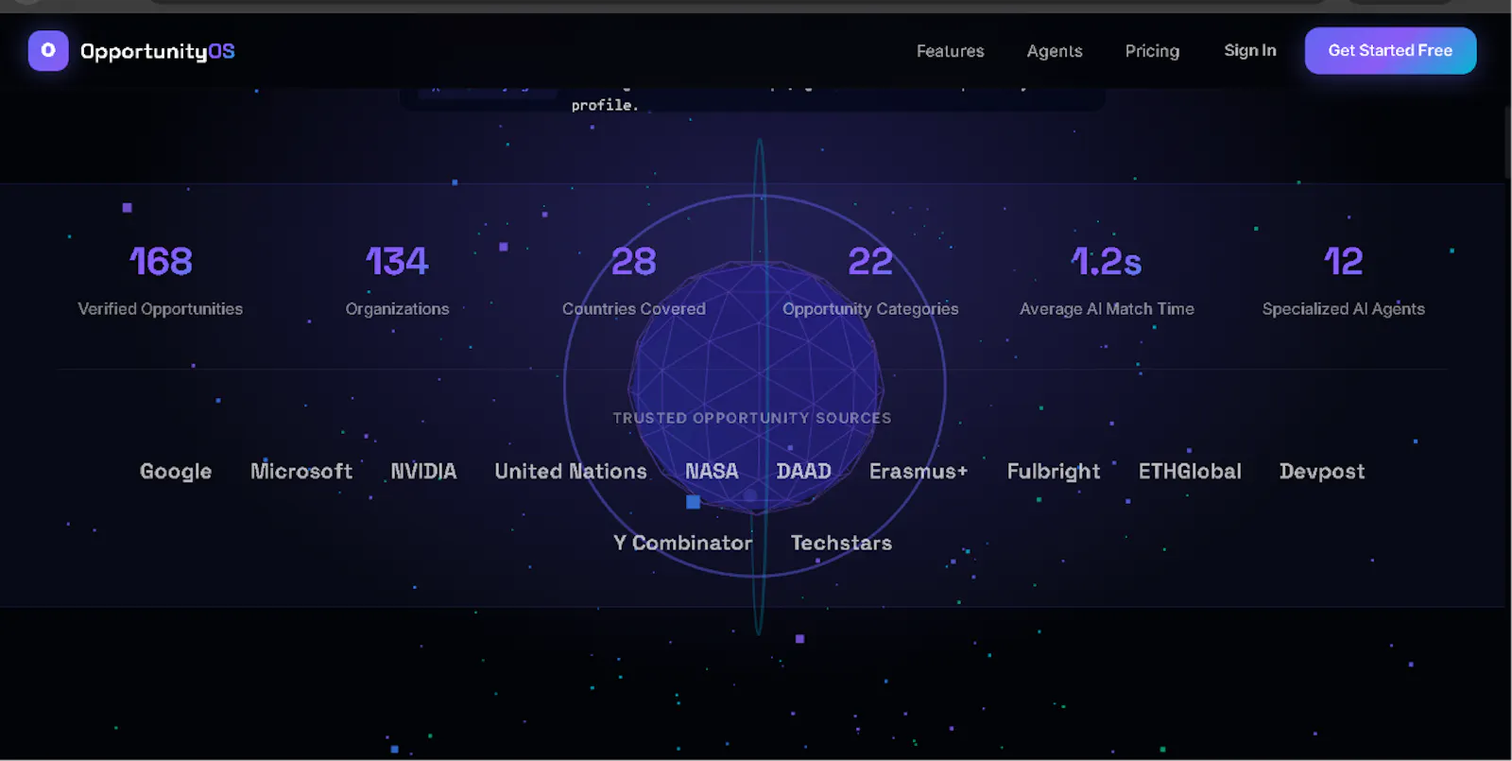Click the Countries Covered label

click(633, 309)
